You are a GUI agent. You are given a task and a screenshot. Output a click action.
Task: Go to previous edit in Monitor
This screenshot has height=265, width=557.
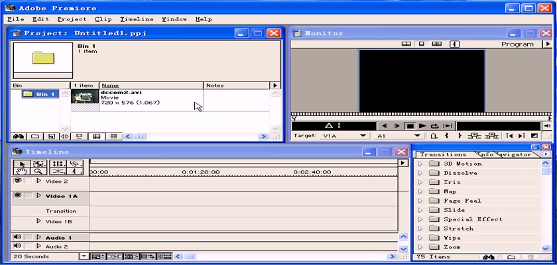509,136
